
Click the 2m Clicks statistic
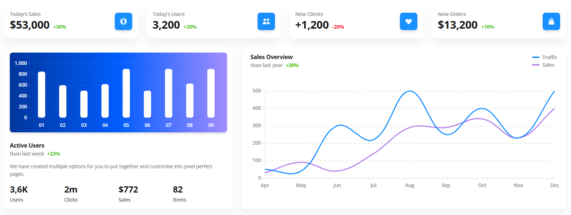click(71, 190)
